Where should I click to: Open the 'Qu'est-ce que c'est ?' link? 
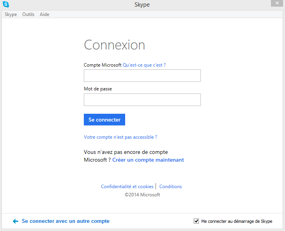144,65
